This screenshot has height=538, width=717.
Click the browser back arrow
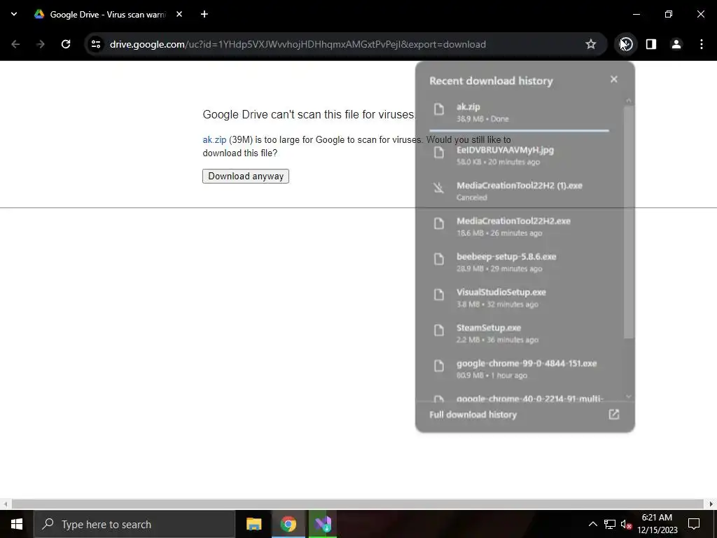(15, 44)
